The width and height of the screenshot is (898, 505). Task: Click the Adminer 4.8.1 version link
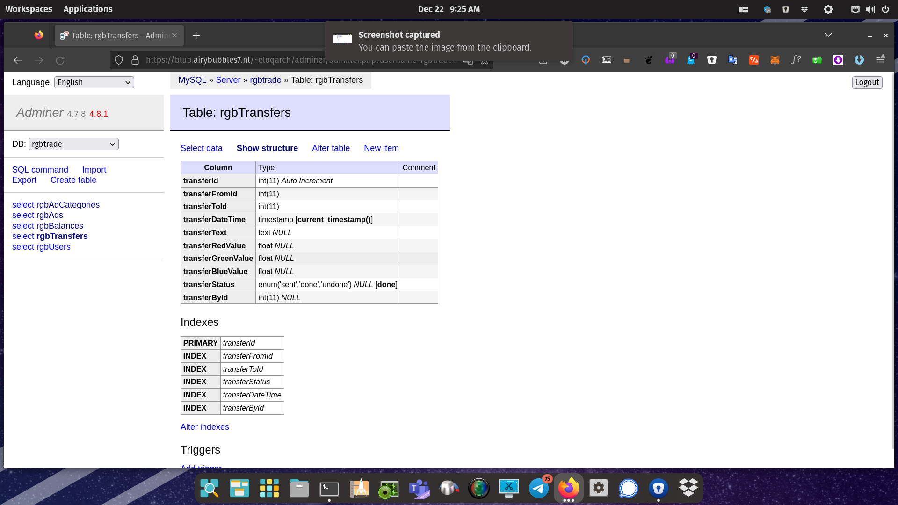(x=99, y=114)
